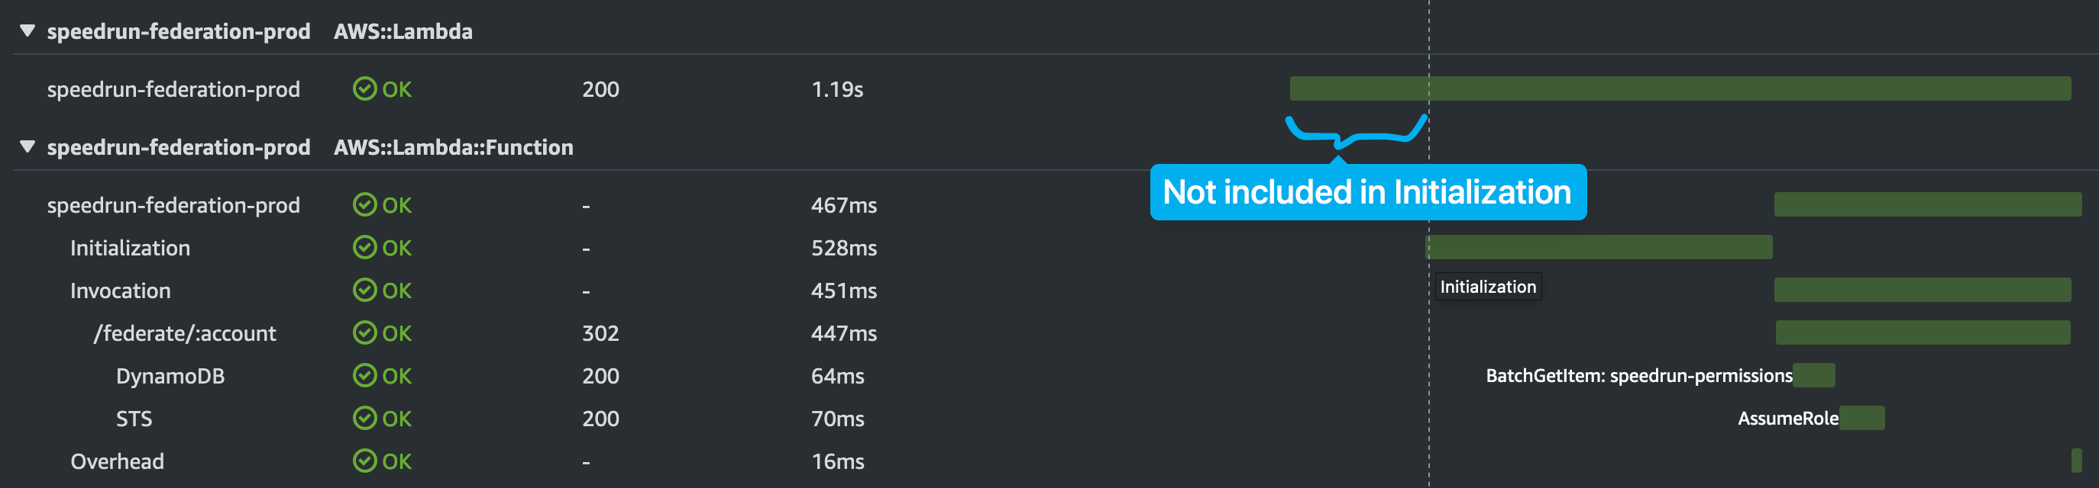Viewport: 2099px width, 488px height.
Task: Open the DynamoDB subsegment details
Action: click(x=170, y=377)
